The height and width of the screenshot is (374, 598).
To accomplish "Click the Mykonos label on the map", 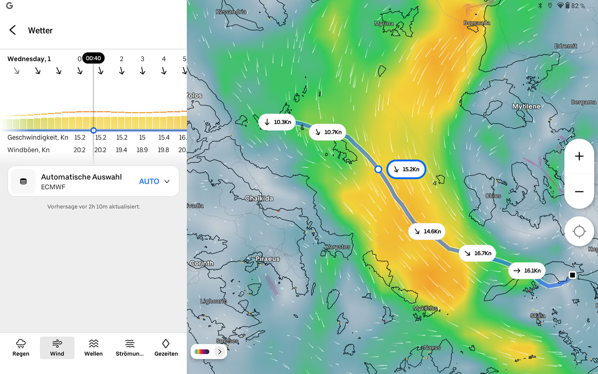I will (x=425, y=308).
